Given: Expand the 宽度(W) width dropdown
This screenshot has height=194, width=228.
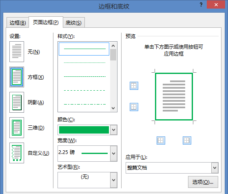Looking at the screenshot, I should (114, 154).
